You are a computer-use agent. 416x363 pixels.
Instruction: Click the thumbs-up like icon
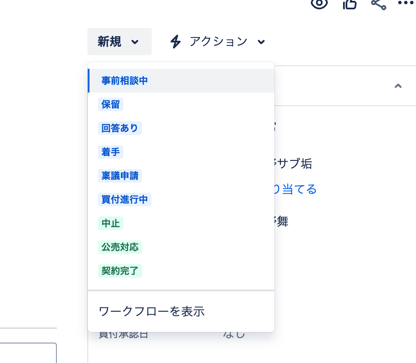(349, 4)
